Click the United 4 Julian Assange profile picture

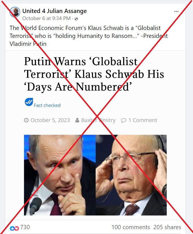tap(15, 12)
